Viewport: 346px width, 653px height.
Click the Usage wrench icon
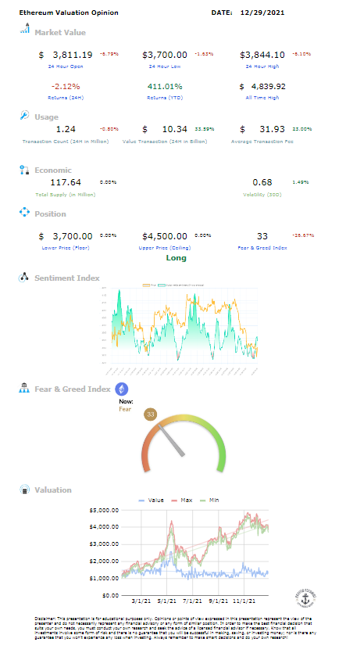pos(24,116)
